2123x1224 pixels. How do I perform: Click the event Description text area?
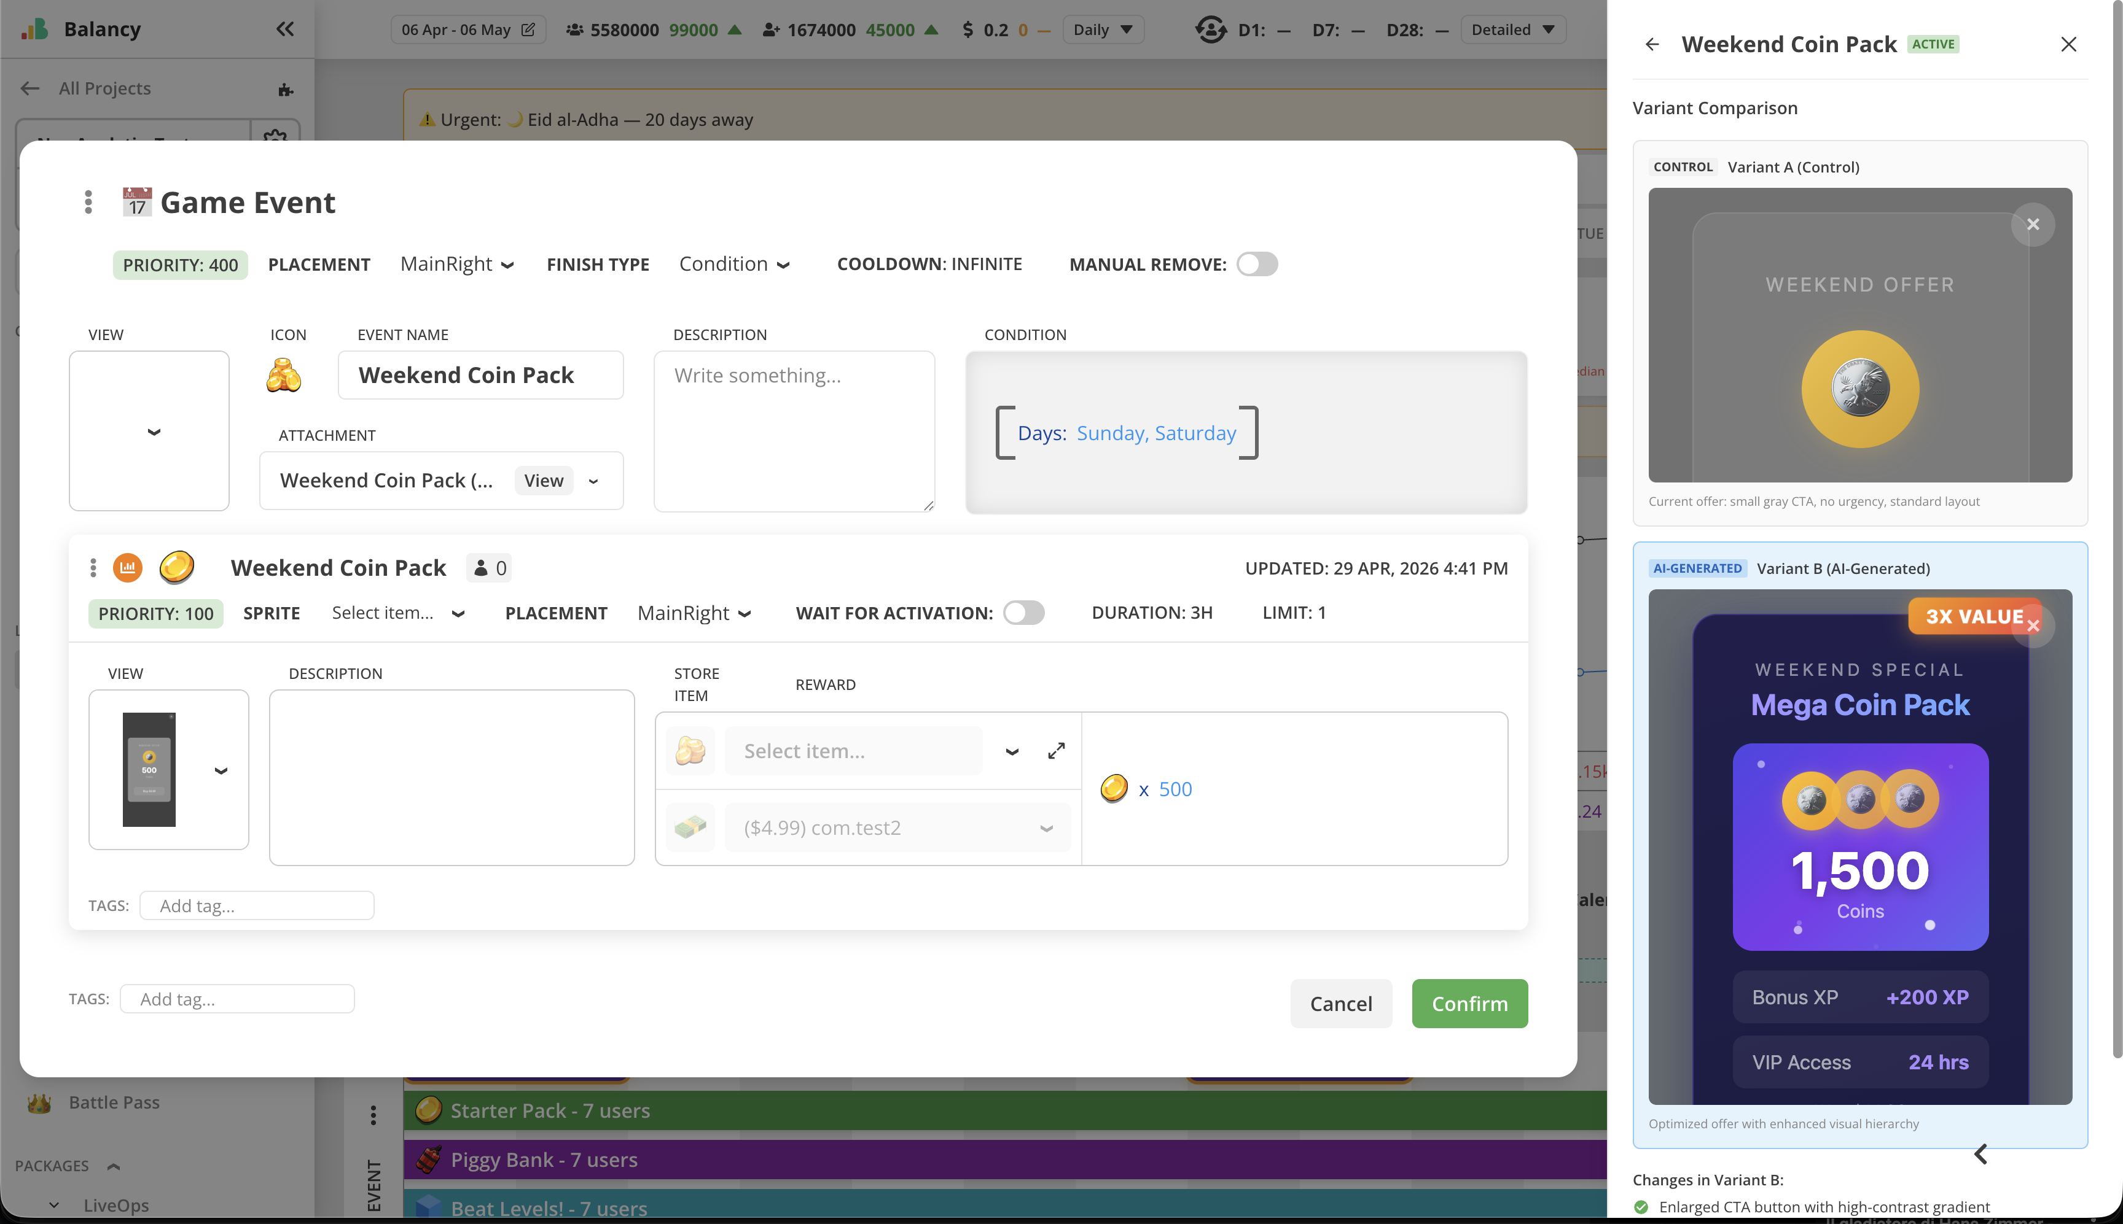(794, 432)
